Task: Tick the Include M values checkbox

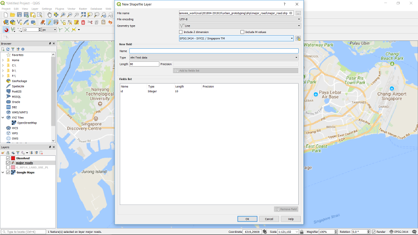Action: pyautogui.click(x=242, y=32)
